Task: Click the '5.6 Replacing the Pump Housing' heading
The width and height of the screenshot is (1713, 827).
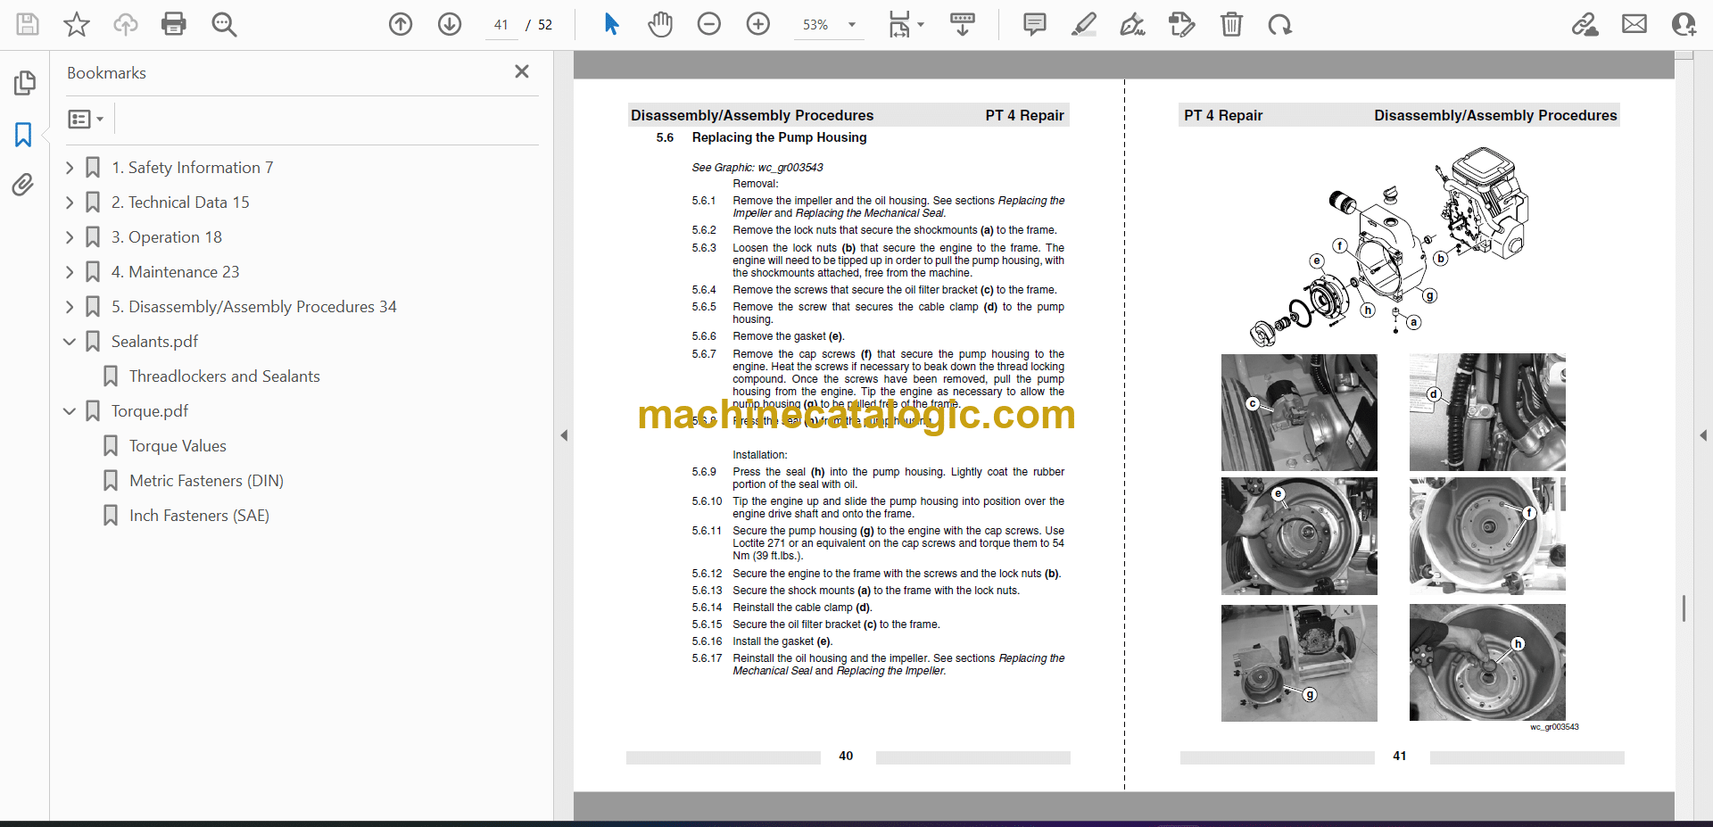Action: [761, 137]
